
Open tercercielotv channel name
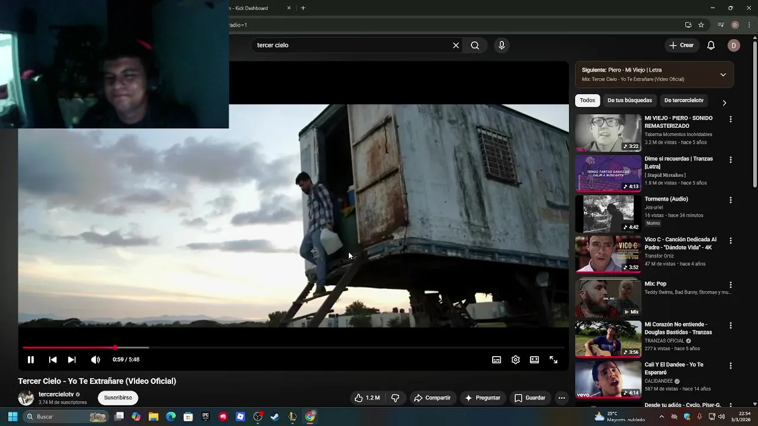point(56,394)
